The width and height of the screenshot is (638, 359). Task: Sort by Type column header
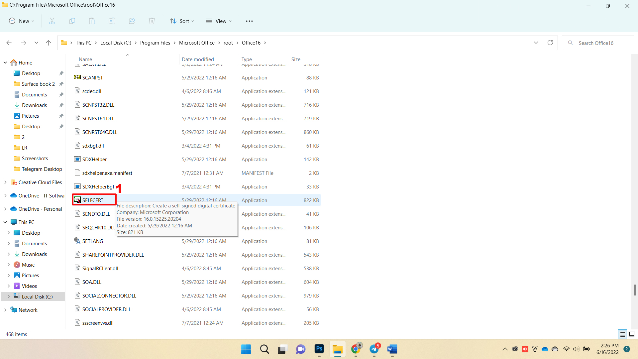pyautogui.click(x=264, y=59)
